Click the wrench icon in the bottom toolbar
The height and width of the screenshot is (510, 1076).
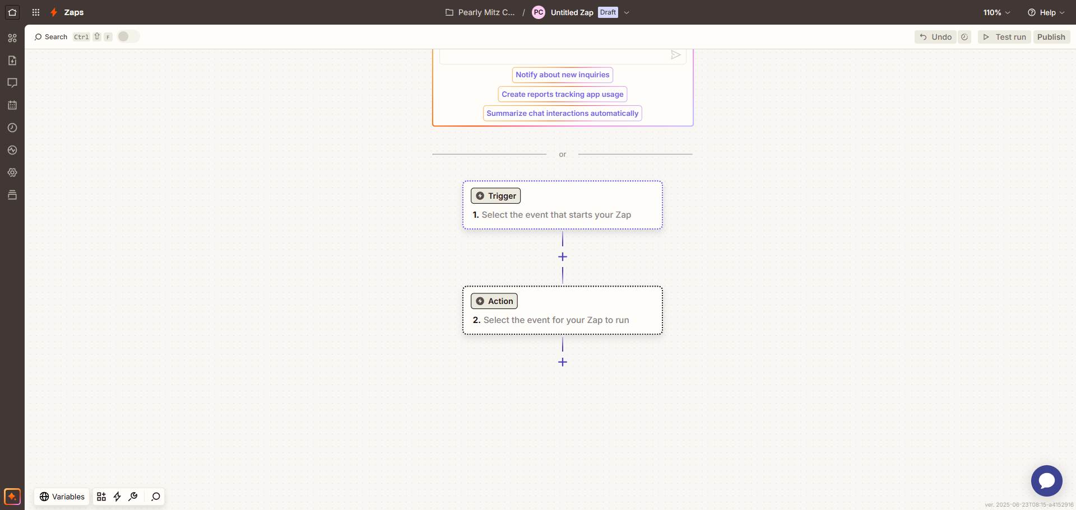tap(133, 497)
